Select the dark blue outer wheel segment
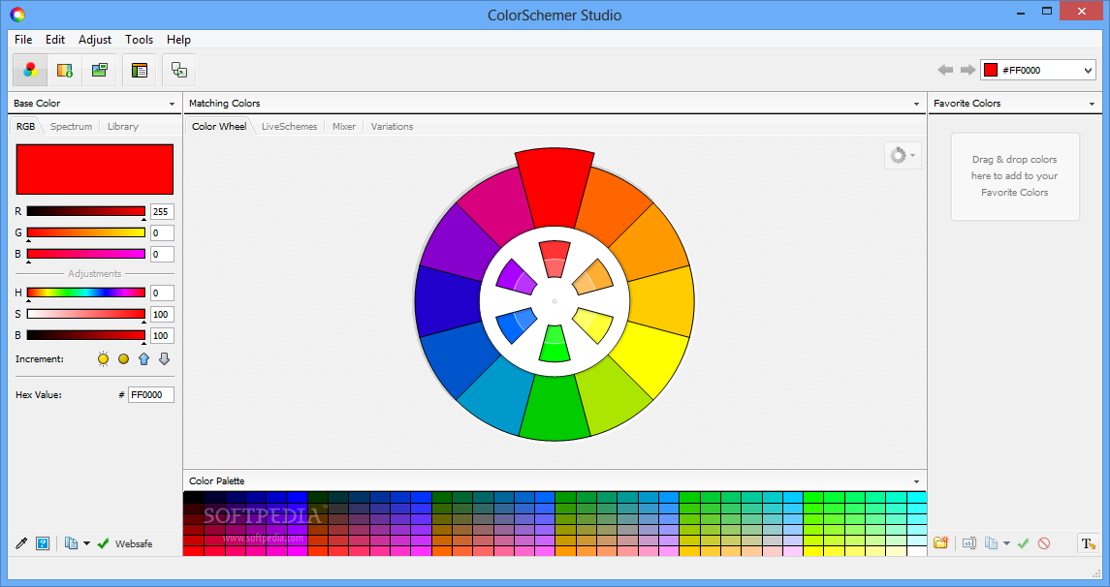 [448, 301]
